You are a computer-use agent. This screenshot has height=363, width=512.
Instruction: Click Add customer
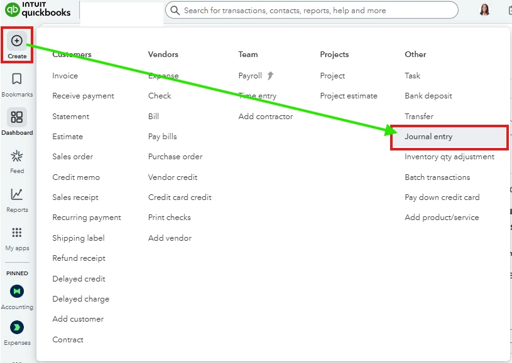pyautogui.click(x=78, y=319)
